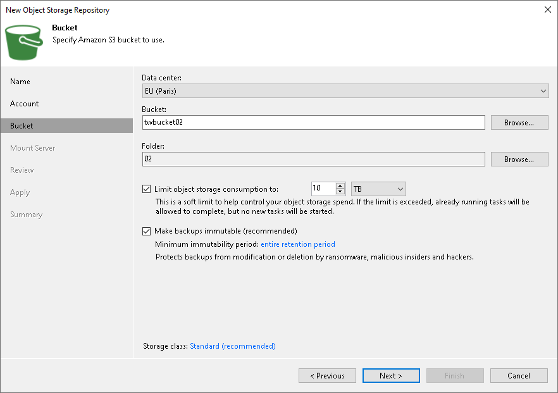Go to the Account step
The width and height of the screenshot is (558, 393).
[x=25, y=104]
